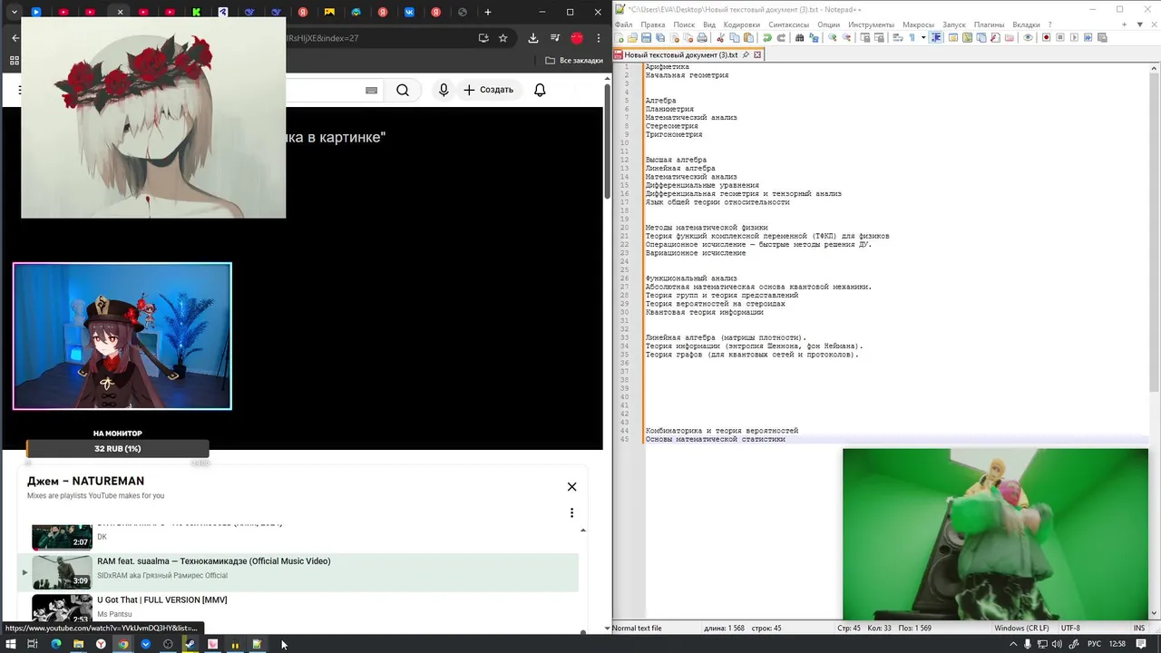The width and height of the screenshot is (1161, 653).
Task: Open the Replace dialog icon
Action: point(813,37)
